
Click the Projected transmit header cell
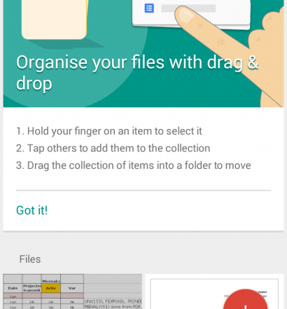[32, 288]
